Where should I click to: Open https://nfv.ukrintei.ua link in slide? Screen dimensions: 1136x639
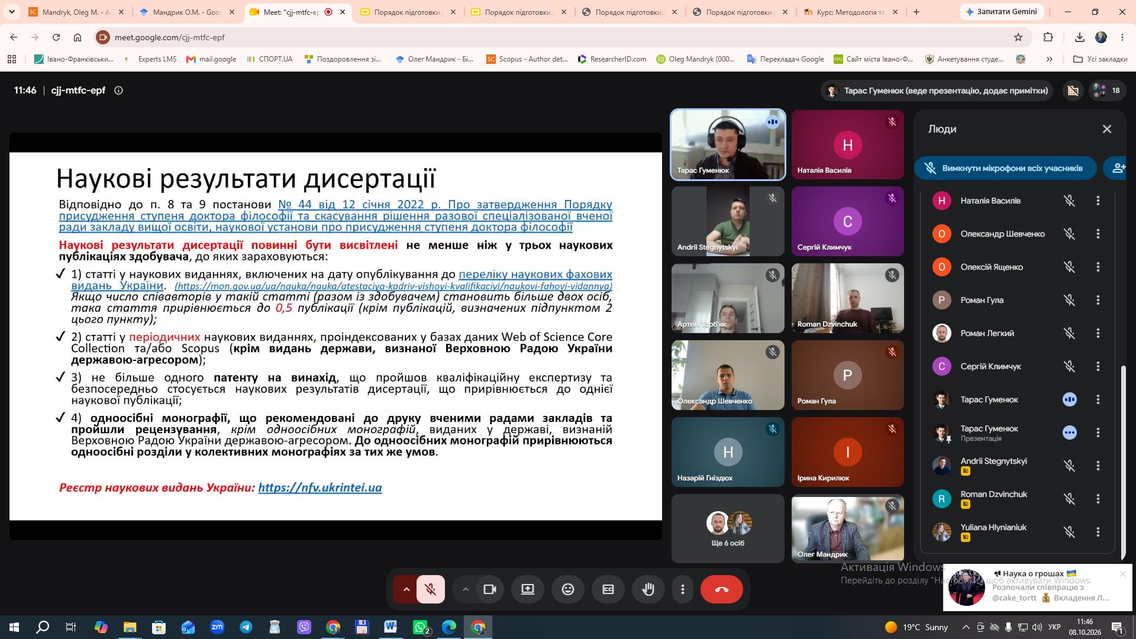coord(319,488)
